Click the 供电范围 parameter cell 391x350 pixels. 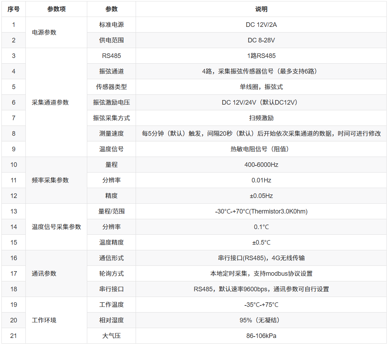click(x=111, y=40)
